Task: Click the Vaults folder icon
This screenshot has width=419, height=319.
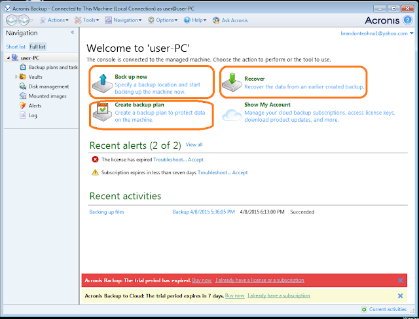Action: 23,77
